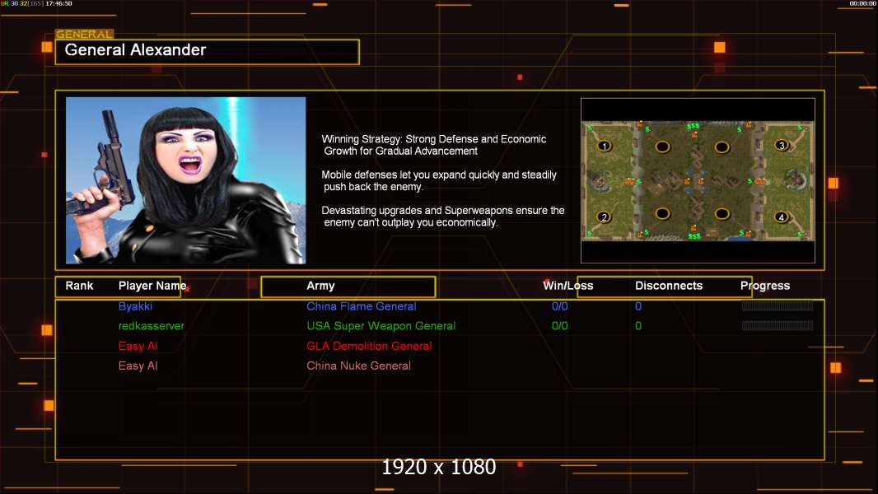Click the Easy AI in the GLA Demolition row
This screenshot has width=878, height=494.
pyautogui.click(x=138, y=347)
